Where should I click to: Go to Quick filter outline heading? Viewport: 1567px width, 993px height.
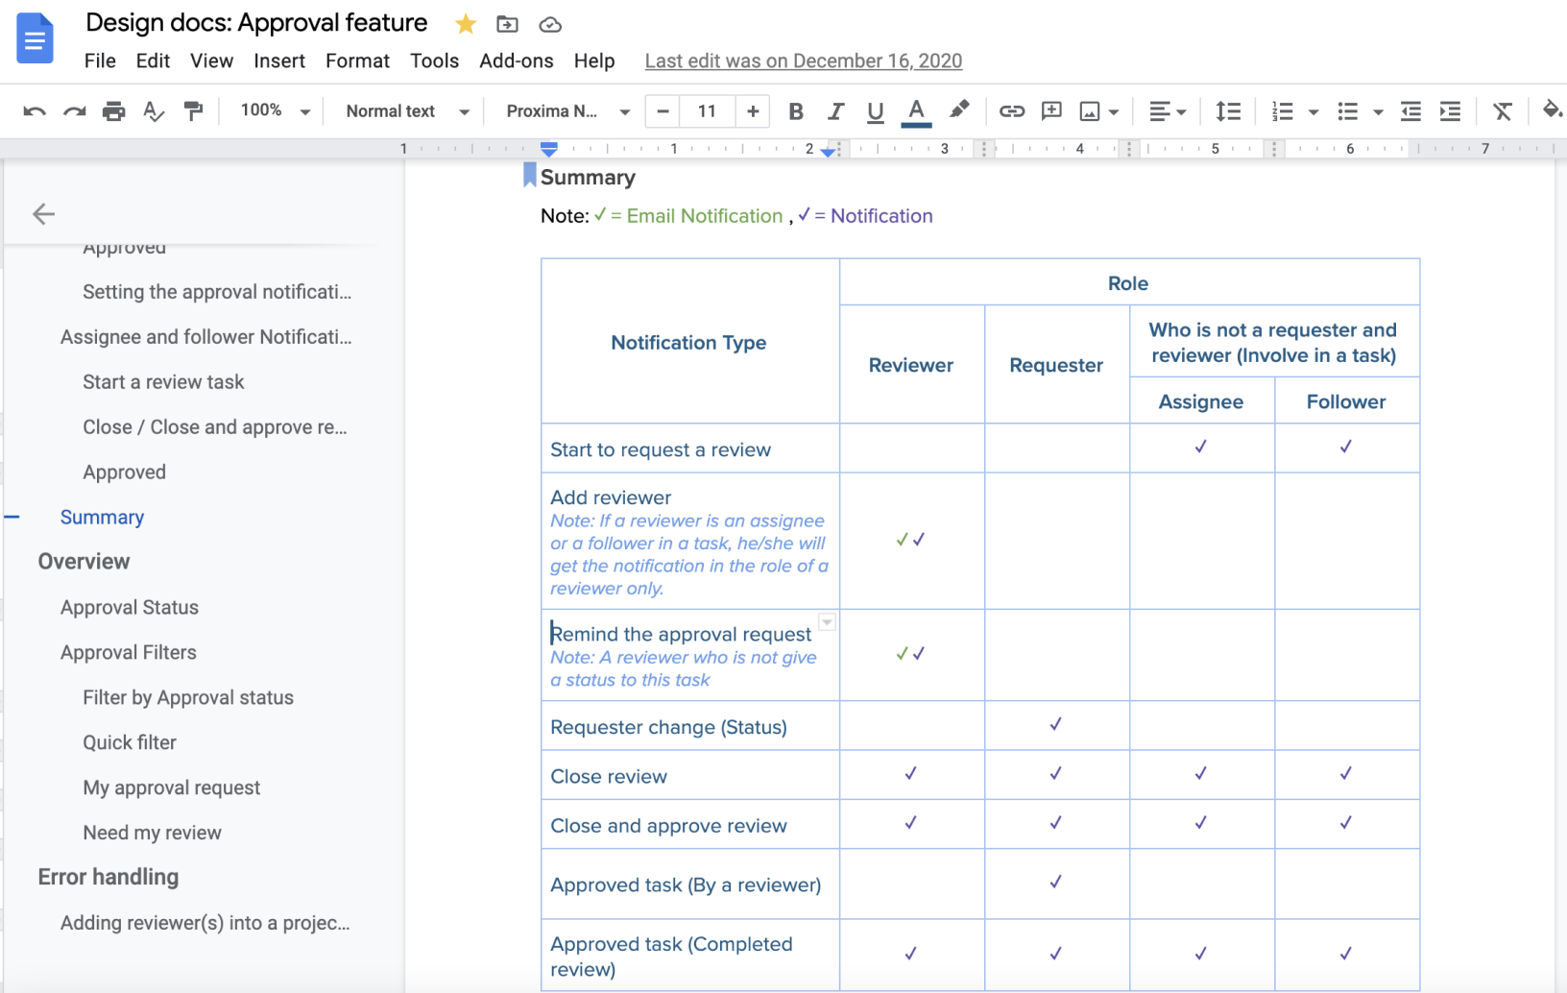tap(130, 742)
